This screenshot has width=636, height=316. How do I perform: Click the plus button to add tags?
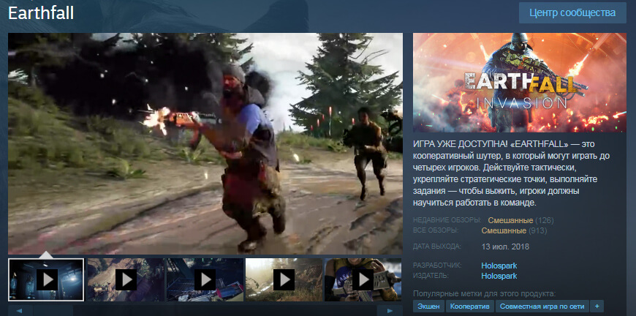point(597,306)
